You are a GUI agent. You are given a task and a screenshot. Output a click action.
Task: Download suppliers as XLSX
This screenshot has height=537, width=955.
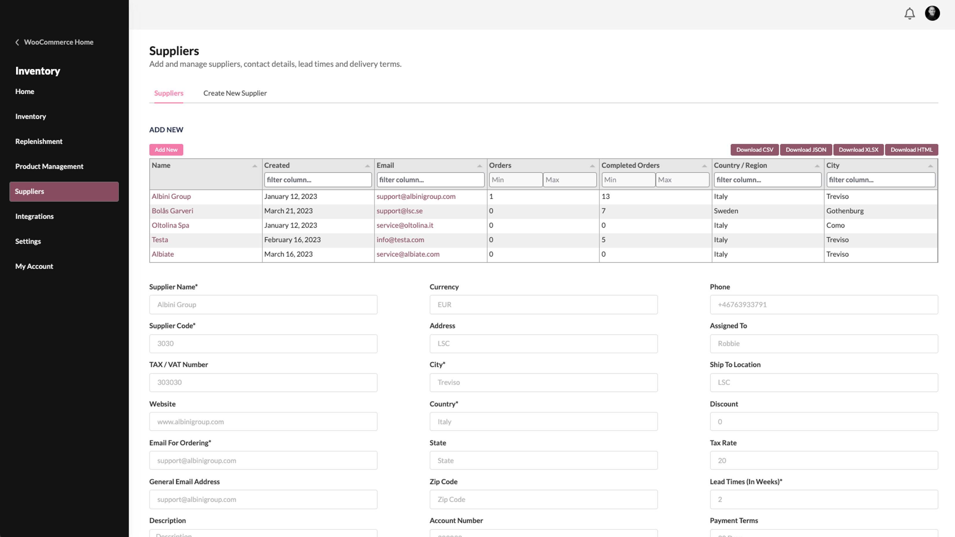pos(858,149)
